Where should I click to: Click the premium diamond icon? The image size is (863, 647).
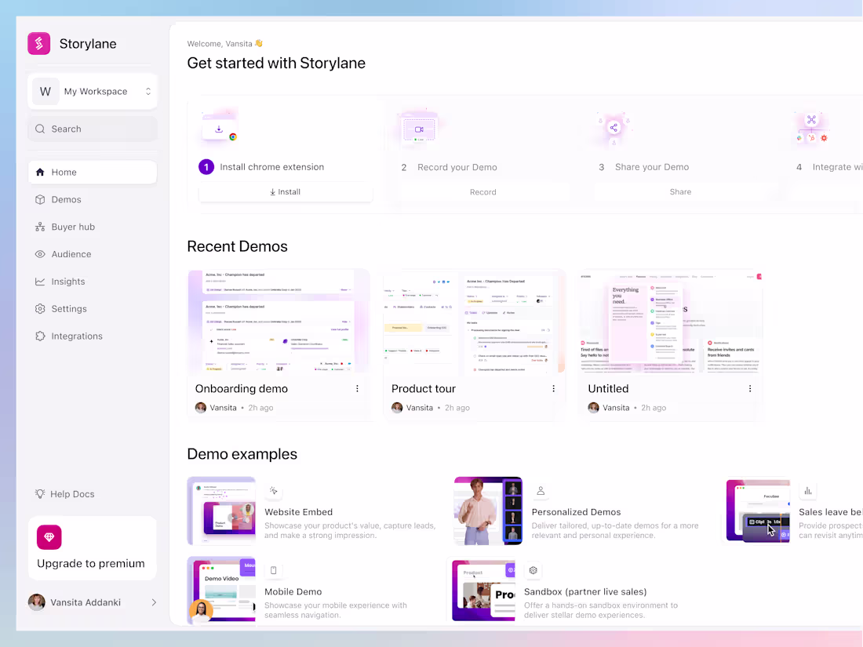(49, 537)
